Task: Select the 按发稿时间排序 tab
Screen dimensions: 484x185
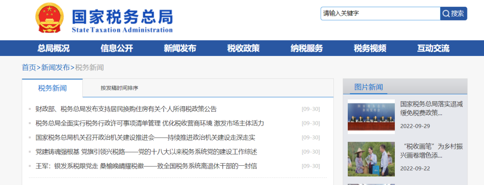Action: pos(119,88)
